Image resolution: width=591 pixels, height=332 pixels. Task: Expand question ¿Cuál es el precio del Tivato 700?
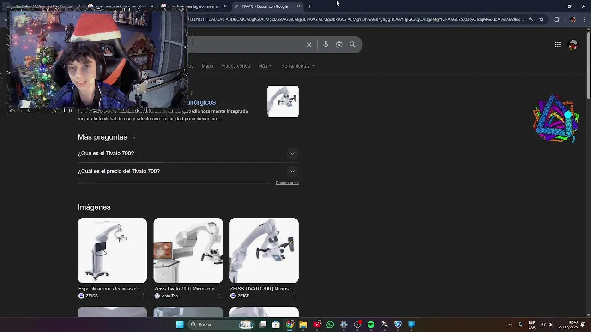[188, 171]
